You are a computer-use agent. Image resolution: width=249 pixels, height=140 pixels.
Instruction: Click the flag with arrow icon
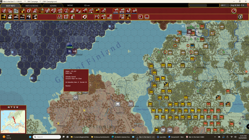(x=97, y=17)
